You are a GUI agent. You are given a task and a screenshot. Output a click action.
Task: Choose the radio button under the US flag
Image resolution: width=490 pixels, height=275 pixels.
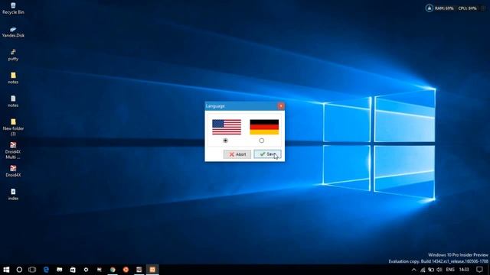pos(225,141)
